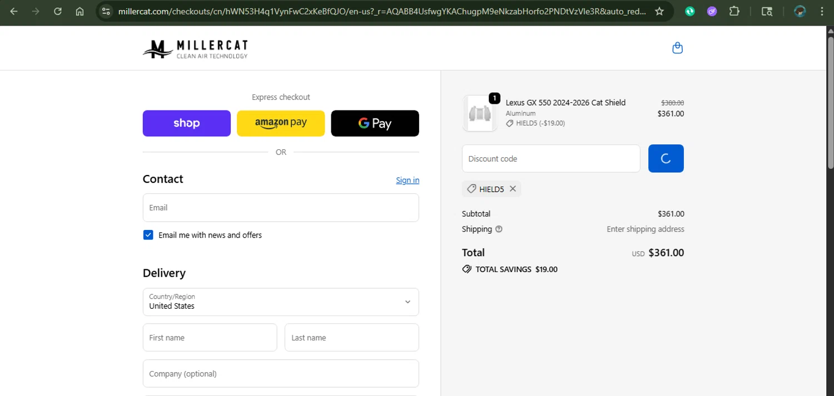Click the Millercat logo
The image size is (834, 396).
click(x=195, y=49)
